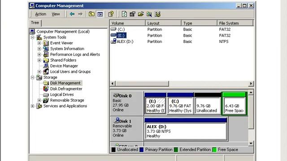Viewport: 287px width, 161px height.
Task: Expand the Event Viewer node
Action: point(39,43)
